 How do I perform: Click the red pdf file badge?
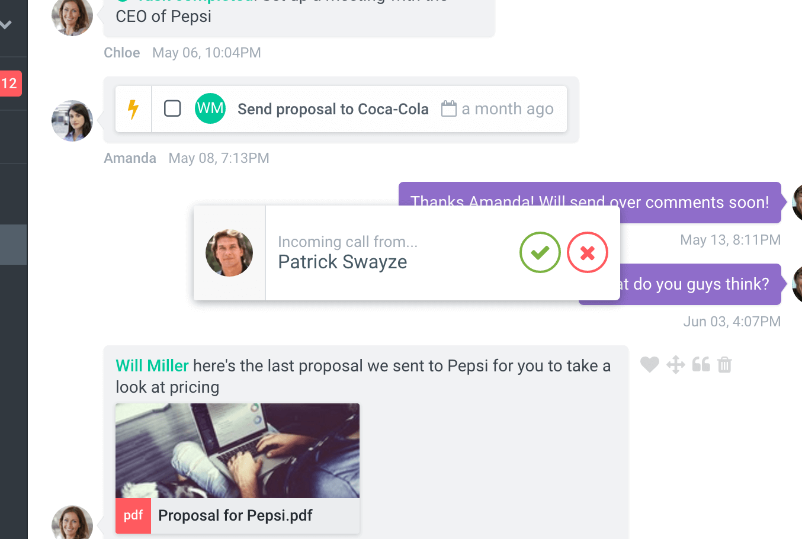click(x=133, y=515)
